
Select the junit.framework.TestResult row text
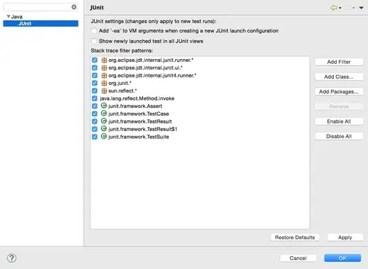140,122
